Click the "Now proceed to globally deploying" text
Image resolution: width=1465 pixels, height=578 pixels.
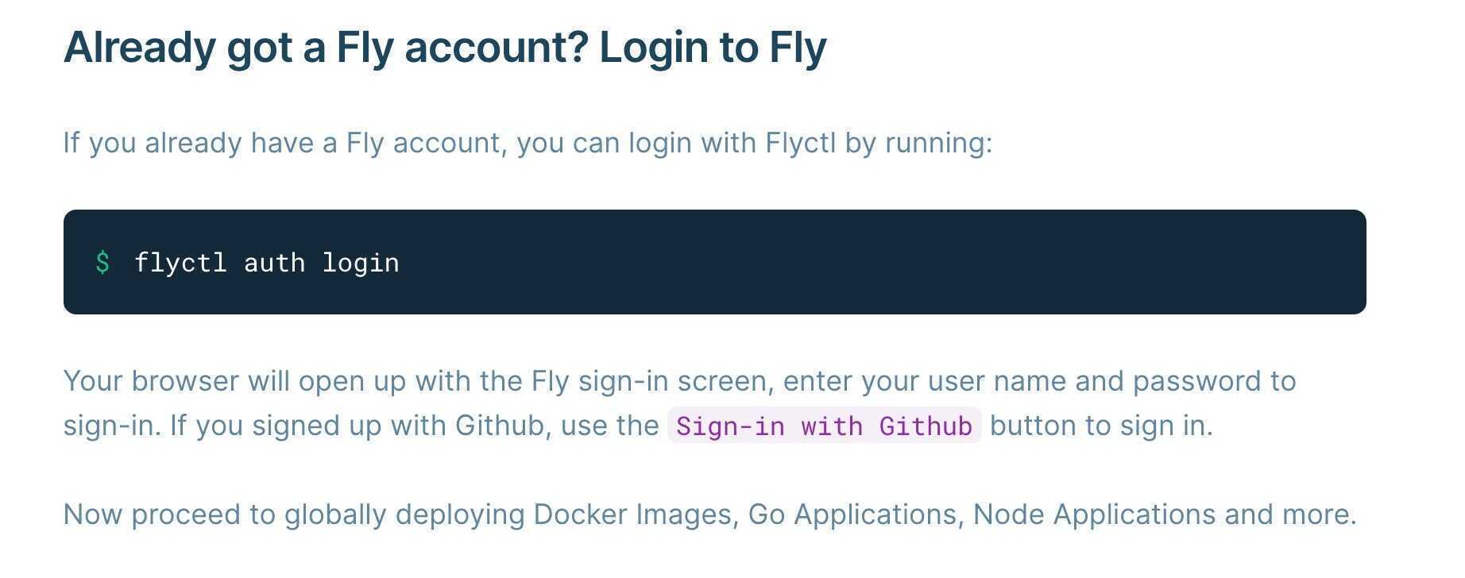pyautogui.click(x=294, y=514)
